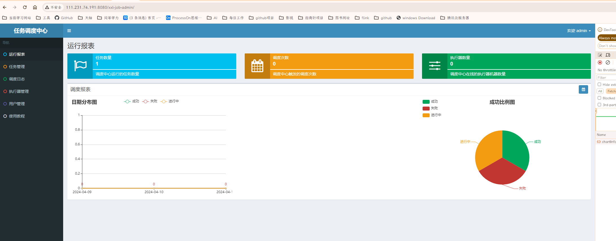Open the 腾讯云服务器 bookmark folder
Image resolution: width=616 pixels, height=241 pixels.
tap(455, 18)
